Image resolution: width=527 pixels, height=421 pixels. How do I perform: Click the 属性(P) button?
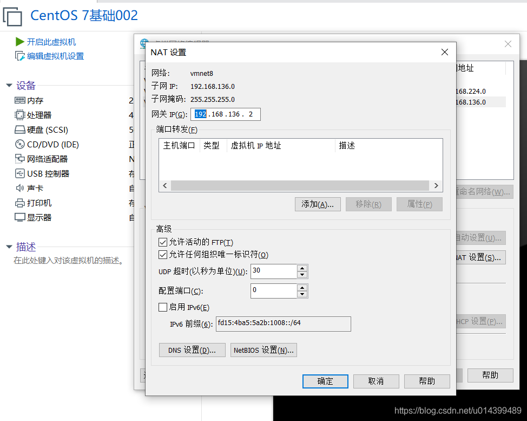[419, 204]
